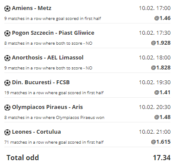177x168 pixels.
Task: Select the @1.615 odd for Leones
Action: tap(161, 142)
